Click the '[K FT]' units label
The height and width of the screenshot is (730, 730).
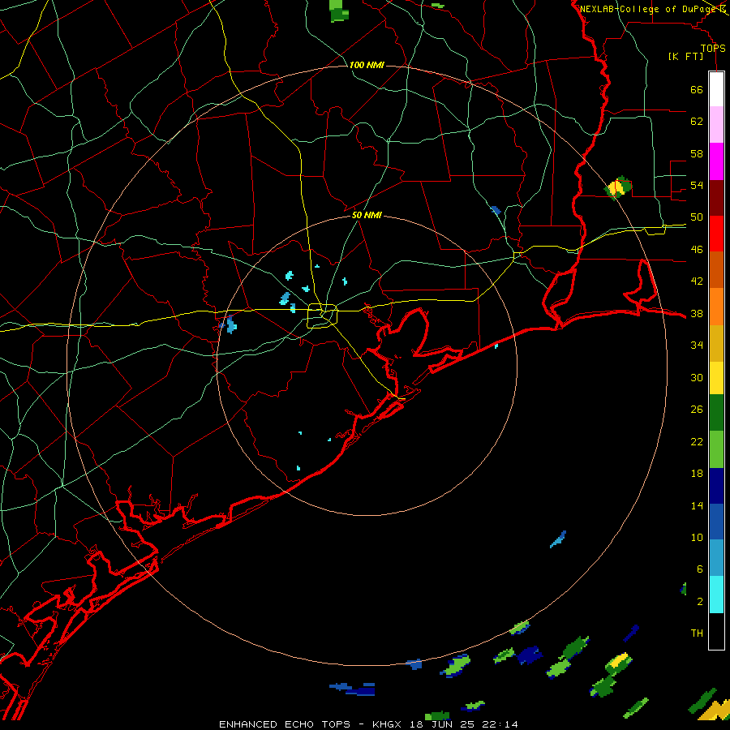pyautogui.click(x=685, y=56)
